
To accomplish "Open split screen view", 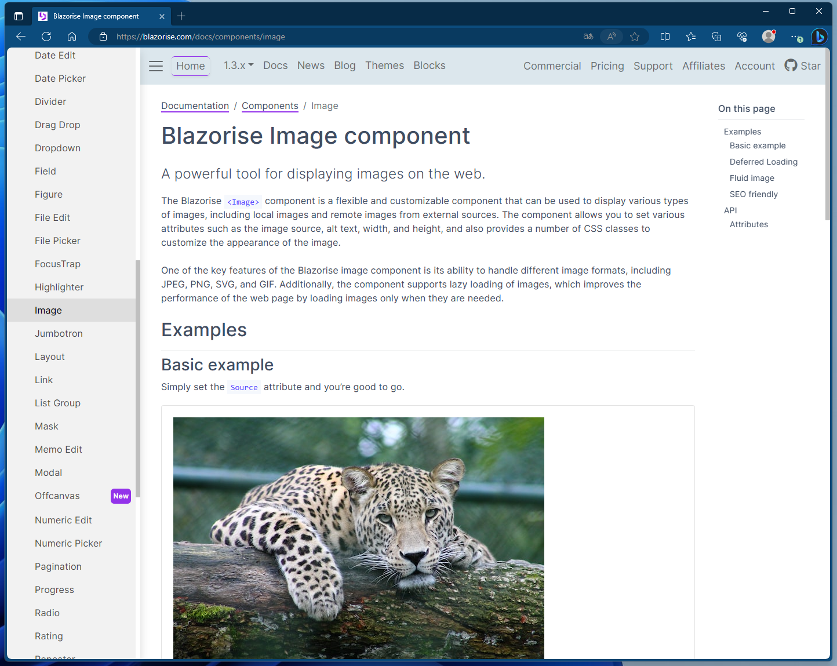I will point(665,37).
